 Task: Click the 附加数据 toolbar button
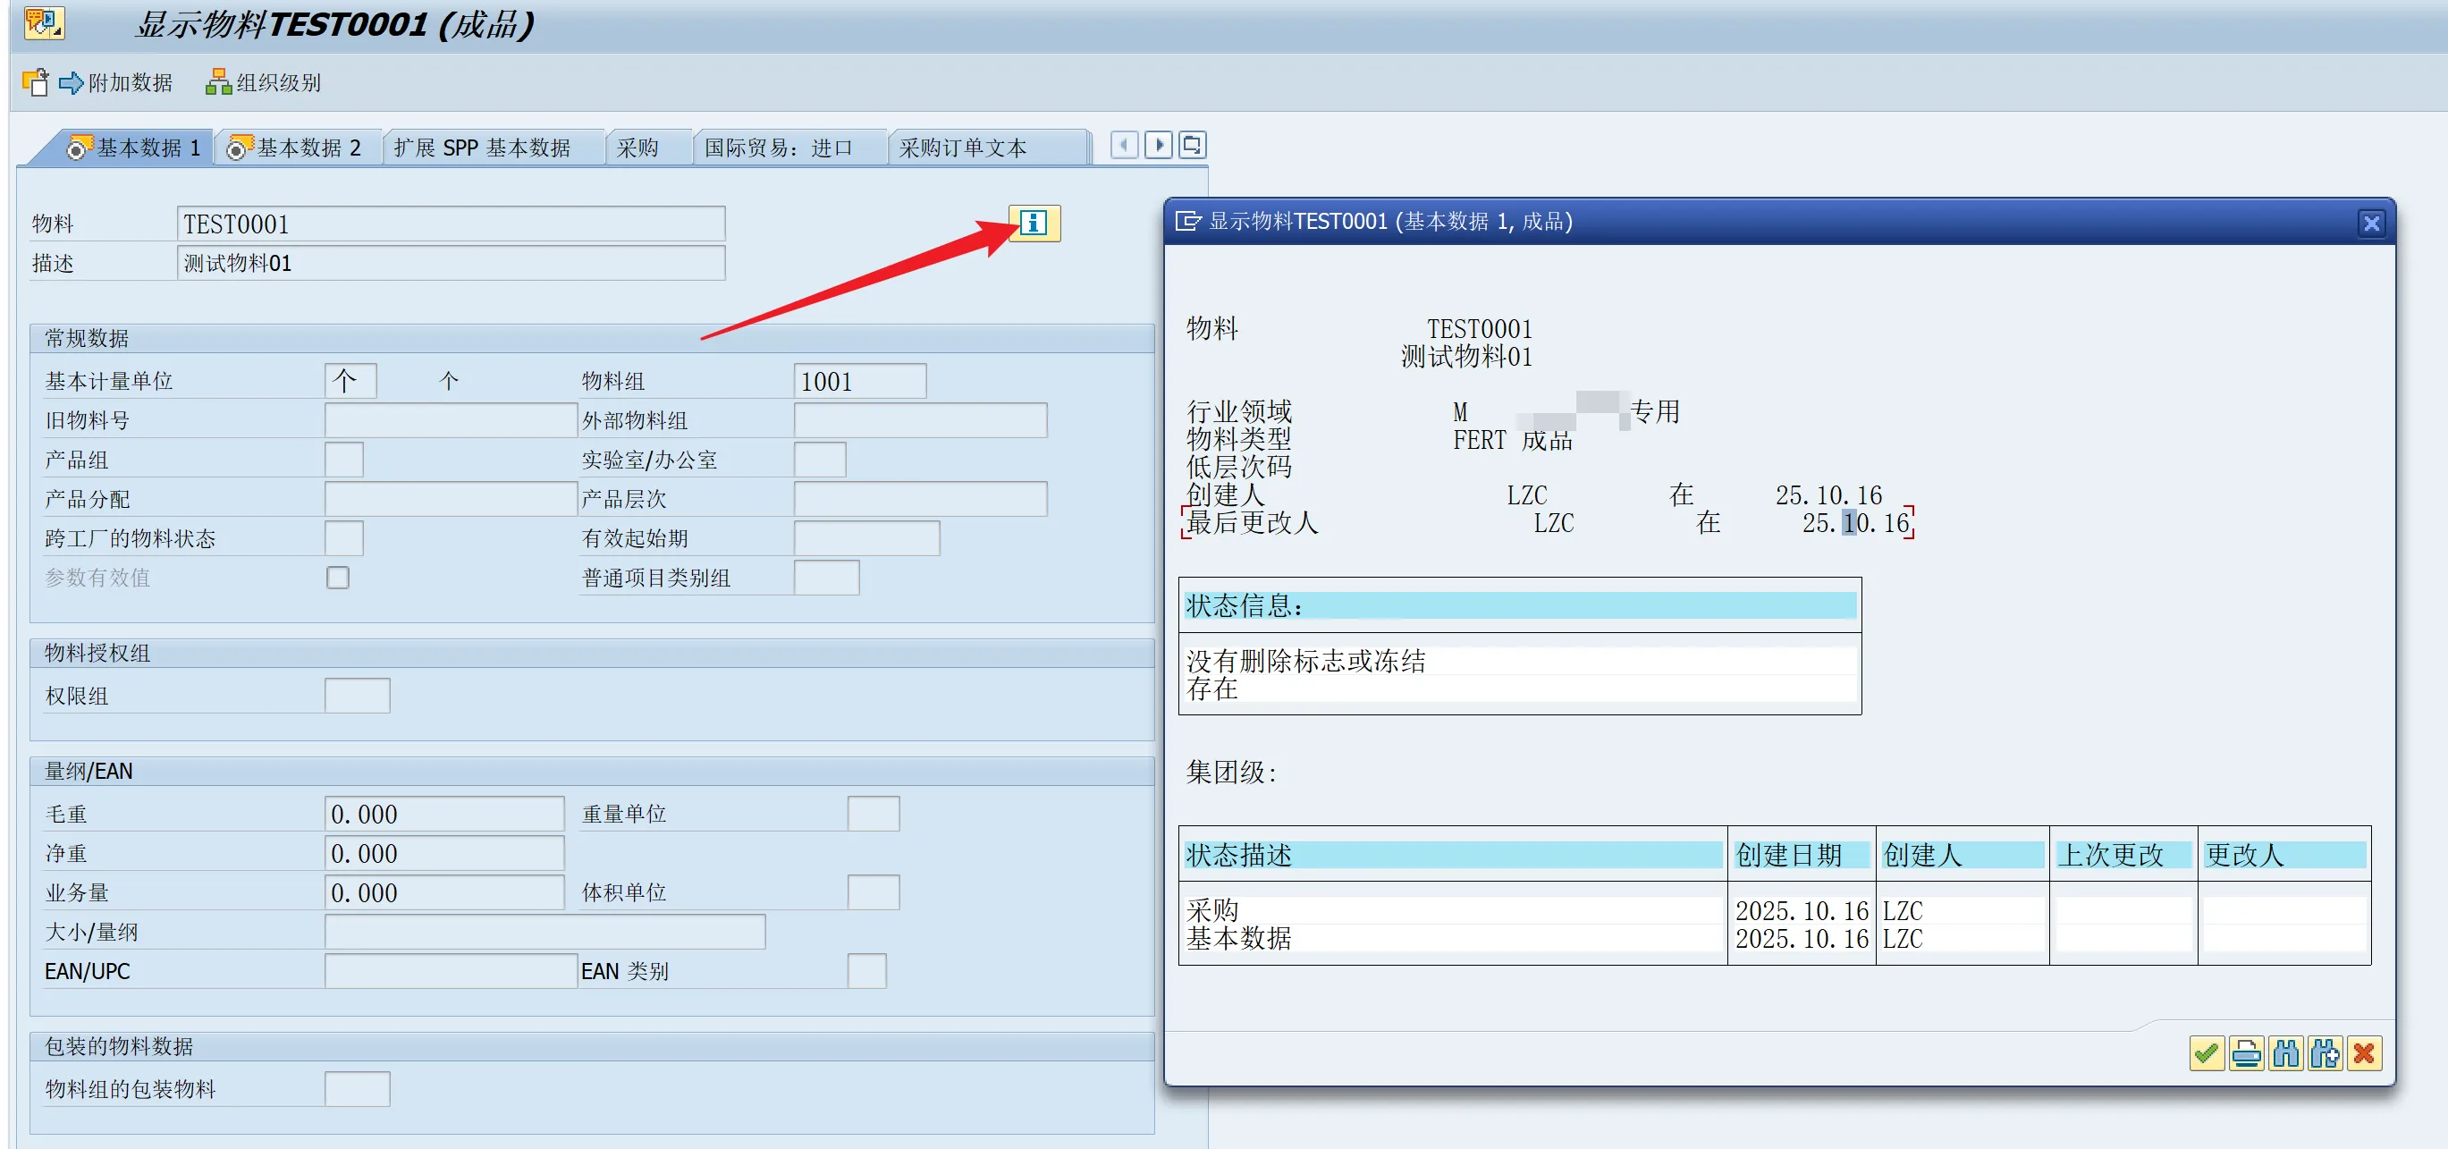(116, 82)
